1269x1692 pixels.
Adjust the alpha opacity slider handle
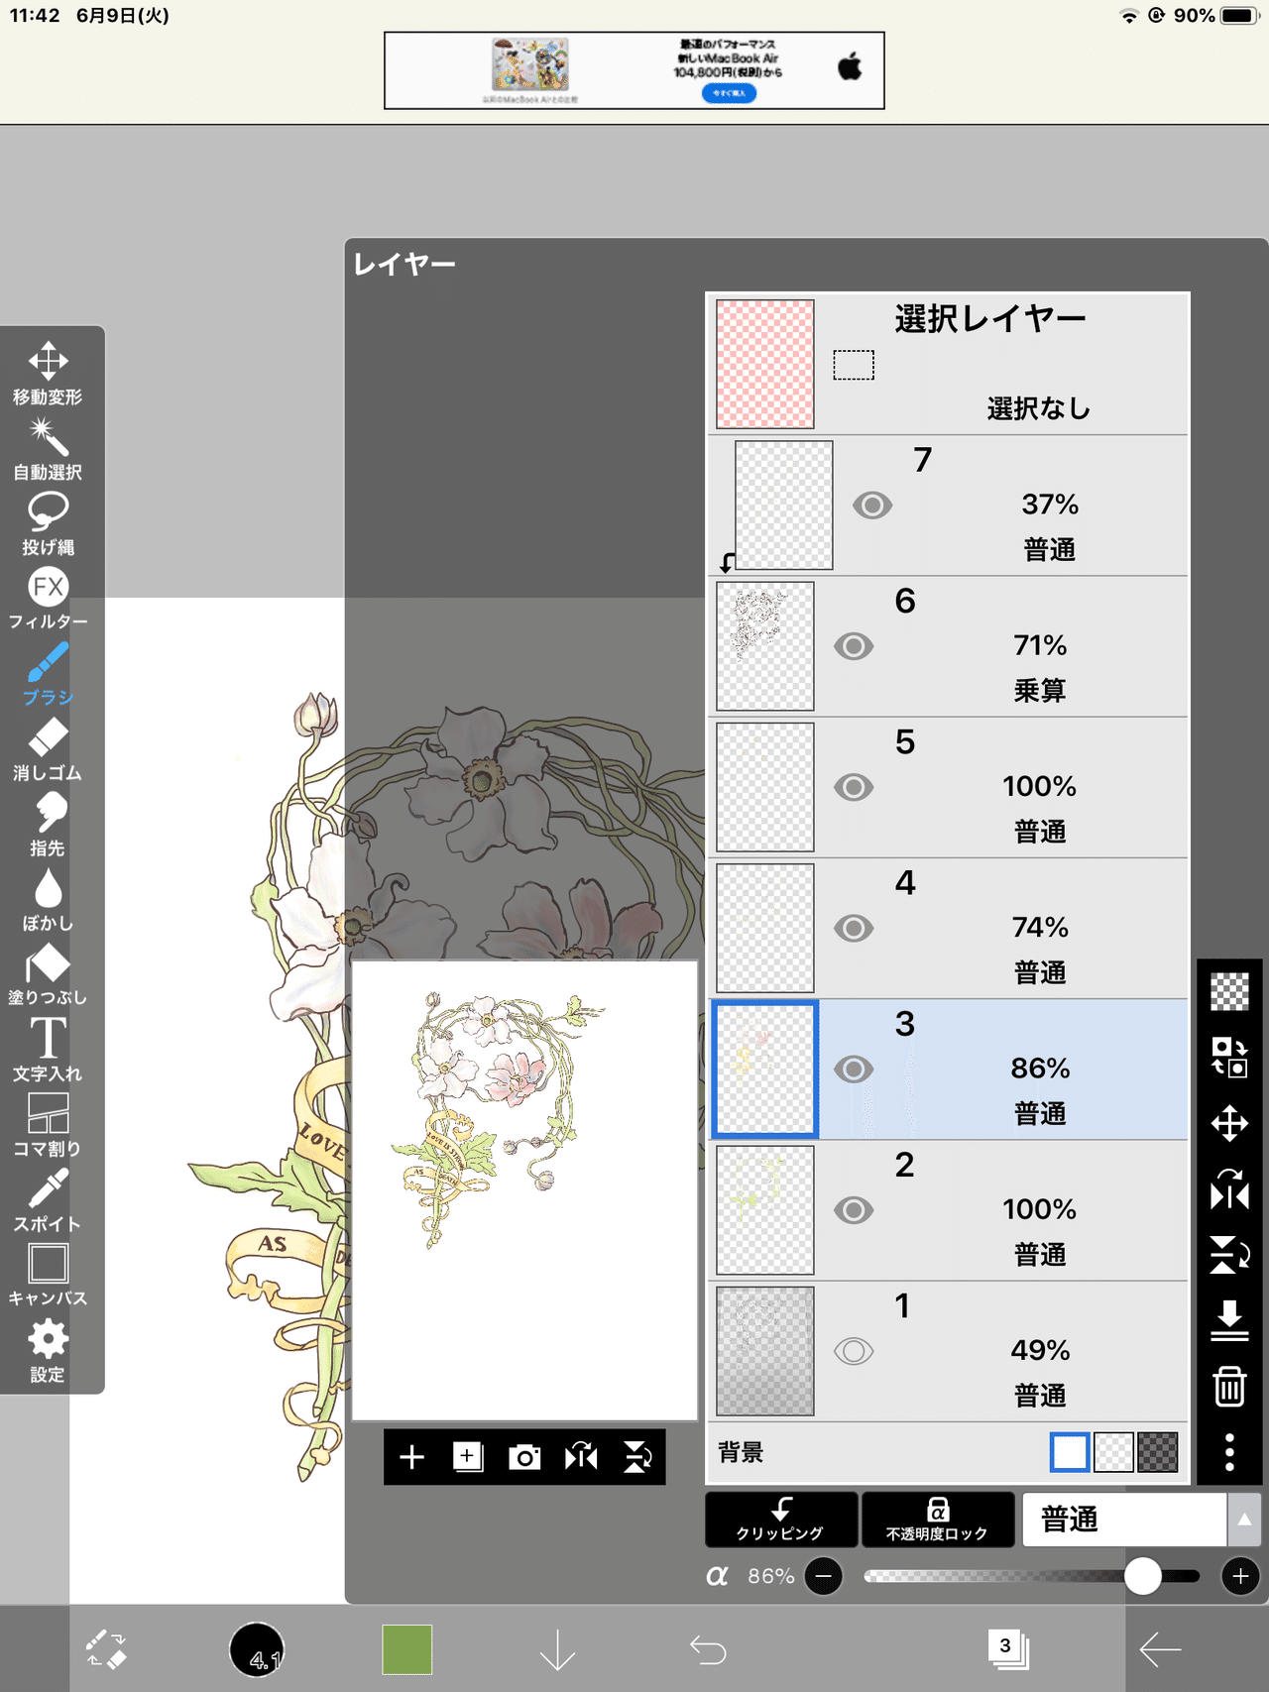coord(1142,1575)
